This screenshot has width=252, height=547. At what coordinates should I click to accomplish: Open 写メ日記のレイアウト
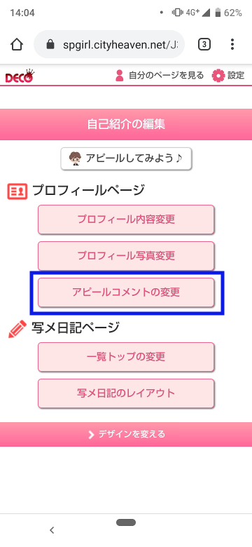pyautogui.click(x=126, y=393)
